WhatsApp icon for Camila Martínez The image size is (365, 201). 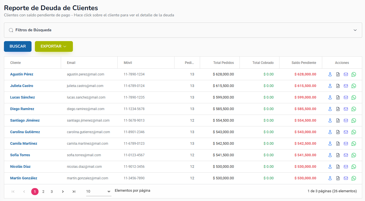354,144
